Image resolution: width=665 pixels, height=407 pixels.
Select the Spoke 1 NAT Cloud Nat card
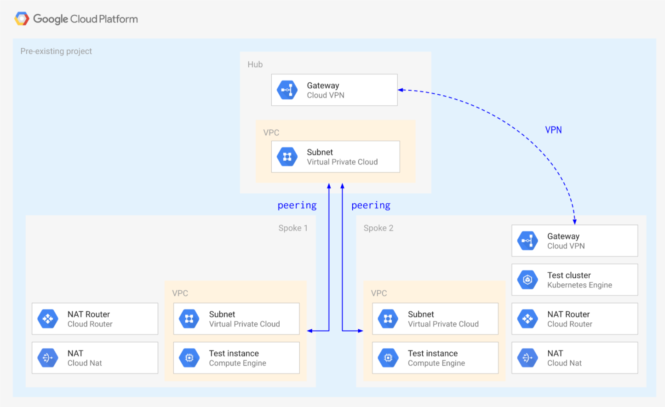(95, 358)
